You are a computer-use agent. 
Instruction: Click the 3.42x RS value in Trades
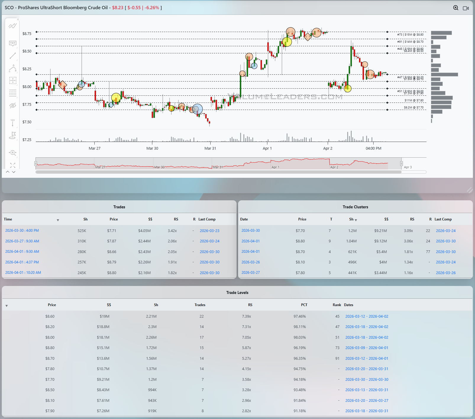coord(172,231)
